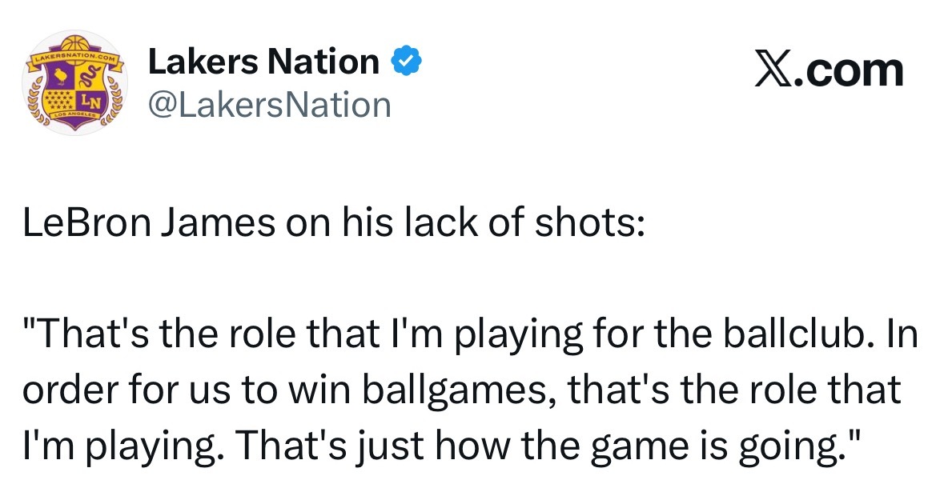The height and width of the screenshot is (504, 944).
Task: Click the Lakers Nation profile avatar
Action: click(76, 83)
